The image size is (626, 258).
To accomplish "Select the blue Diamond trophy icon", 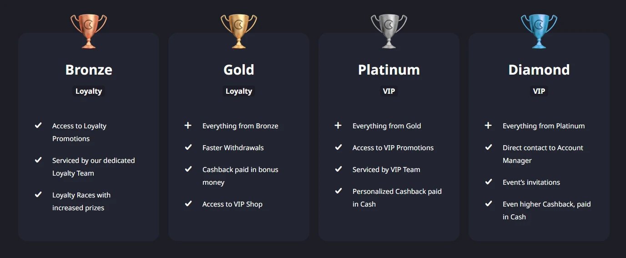I will pyautogui.click(x=539, y=31).
